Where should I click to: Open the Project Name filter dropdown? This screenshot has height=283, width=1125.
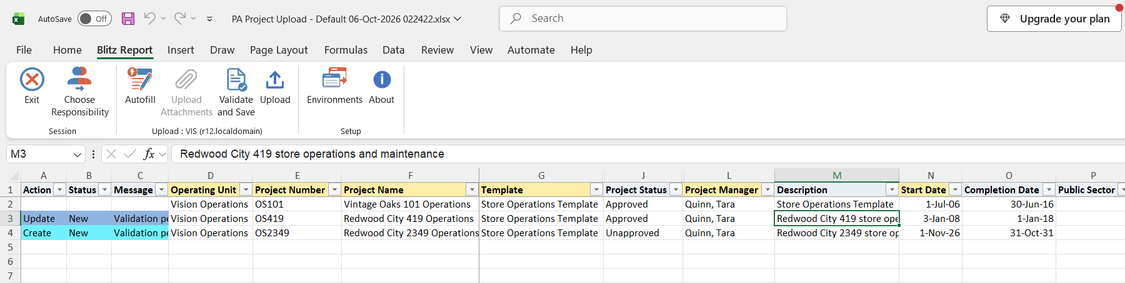pyautogui.click(x=472, y=189)
